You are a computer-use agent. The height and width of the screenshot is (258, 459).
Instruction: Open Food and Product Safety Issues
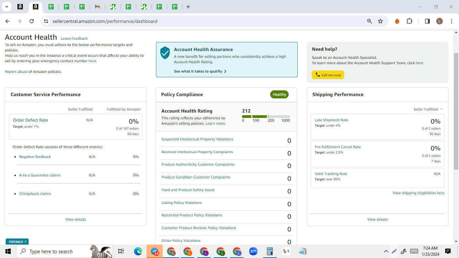[x=188, y=190]
